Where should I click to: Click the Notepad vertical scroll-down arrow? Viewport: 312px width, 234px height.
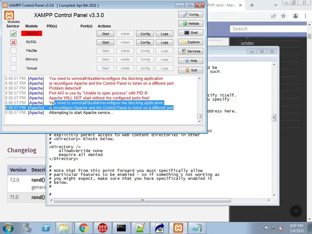click(274, 195)
